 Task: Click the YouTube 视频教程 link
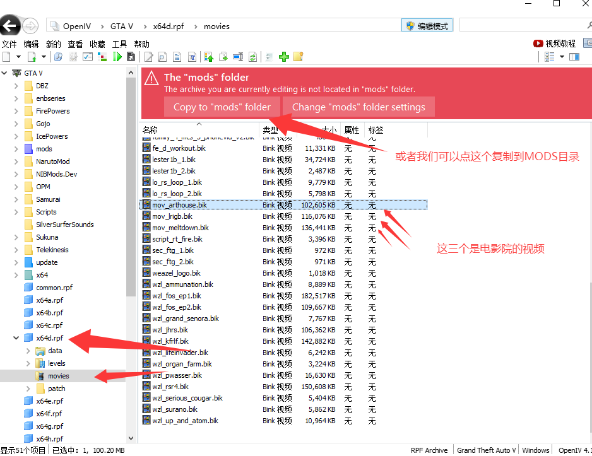(554, 44)
